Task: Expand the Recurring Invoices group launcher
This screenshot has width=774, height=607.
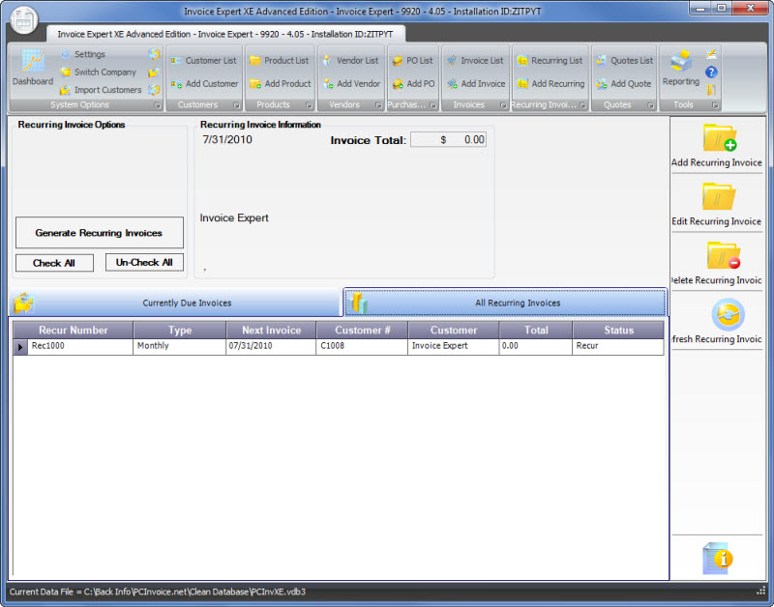Action: pyautogui.click(x=582, y=105)
